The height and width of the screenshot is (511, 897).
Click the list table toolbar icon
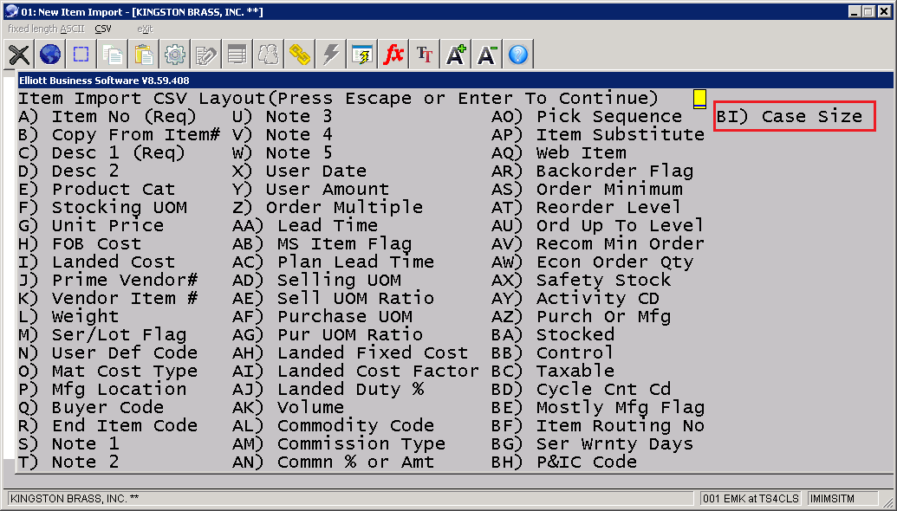pyautogui.click(x=237, y=55)
